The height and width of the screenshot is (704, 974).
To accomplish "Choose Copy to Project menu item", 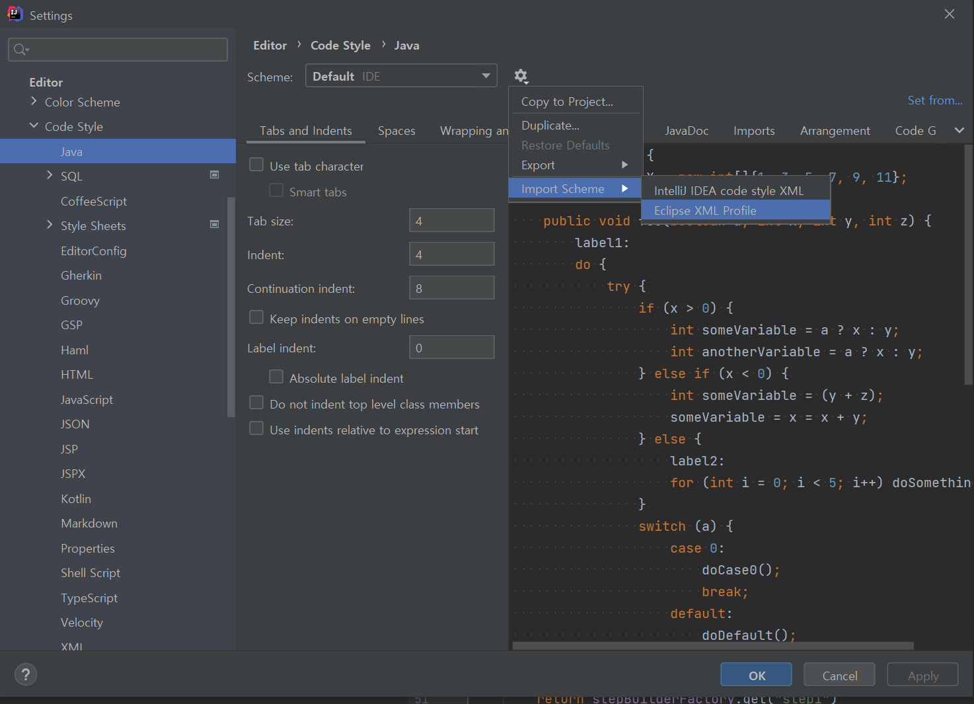I will 576,102.
